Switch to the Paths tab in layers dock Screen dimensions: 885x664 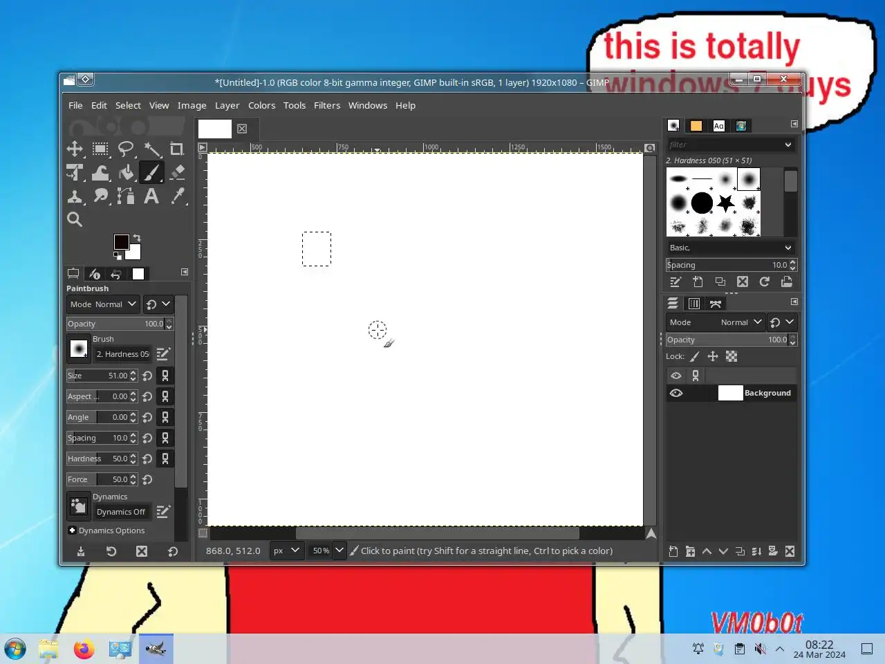(x=716, y=304)
